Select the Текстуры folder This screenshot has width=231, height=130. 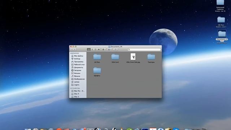click(x=151, y=57)
